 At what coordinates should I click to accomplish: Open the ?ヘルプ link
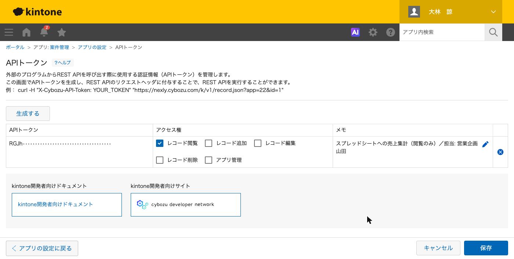coord(63,63)
